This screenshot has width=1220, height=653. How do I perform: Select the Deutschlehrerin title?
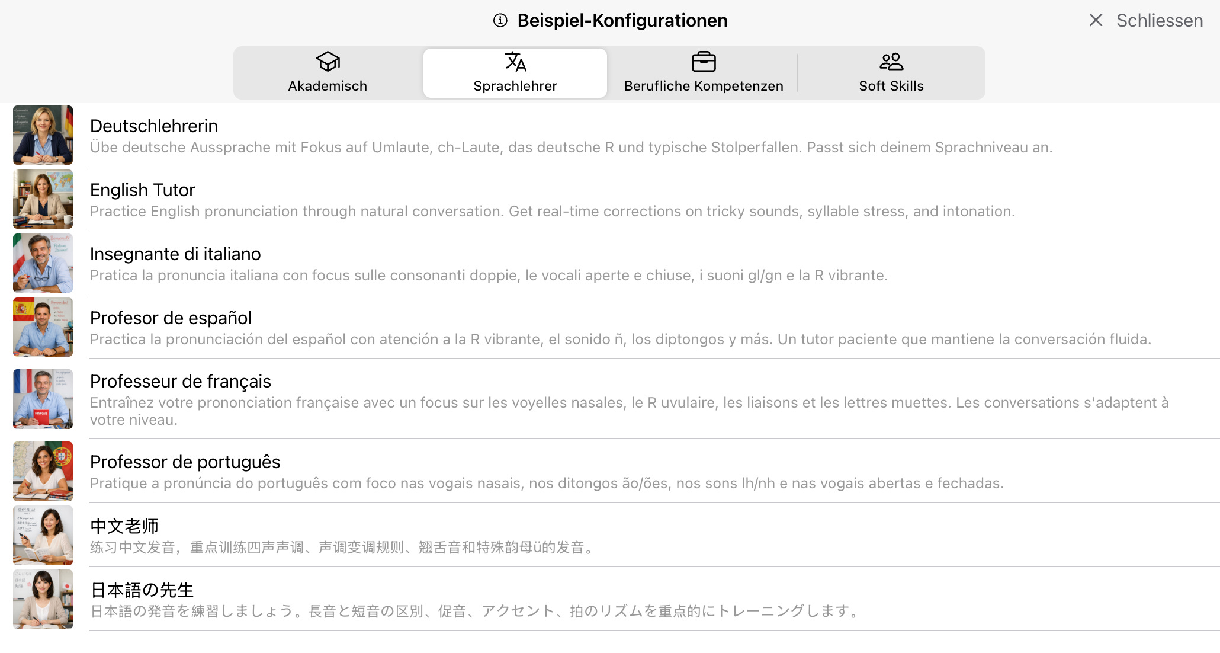154,126
